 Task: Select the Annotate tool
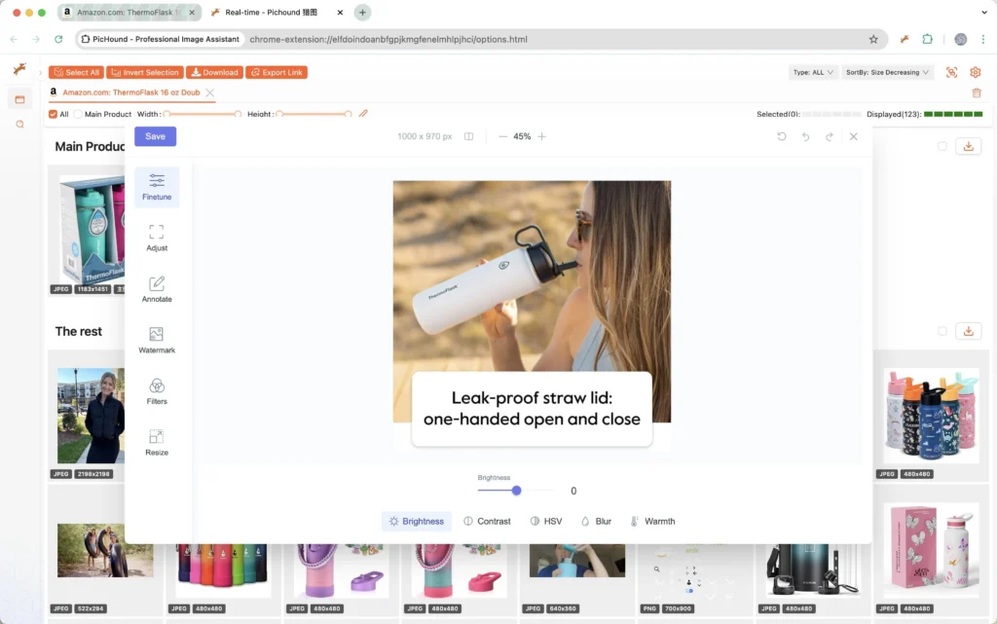(x=157, y=289)
